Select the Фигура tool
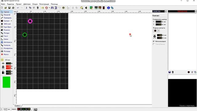Viewport: 197px width, 111px height. 6,33
